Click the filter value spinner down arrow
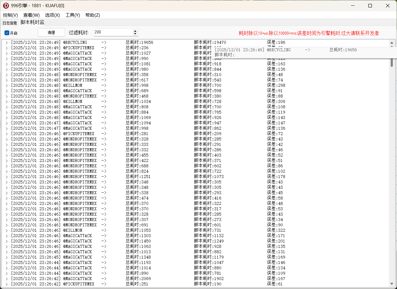This screenshot has width=397, height=289. pos(135,34)
